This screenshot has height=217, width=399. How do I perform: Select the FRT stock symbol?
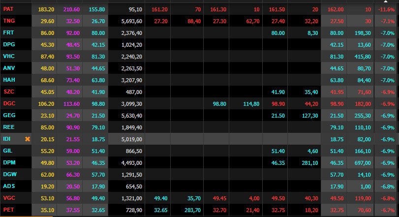coord(8,32)
